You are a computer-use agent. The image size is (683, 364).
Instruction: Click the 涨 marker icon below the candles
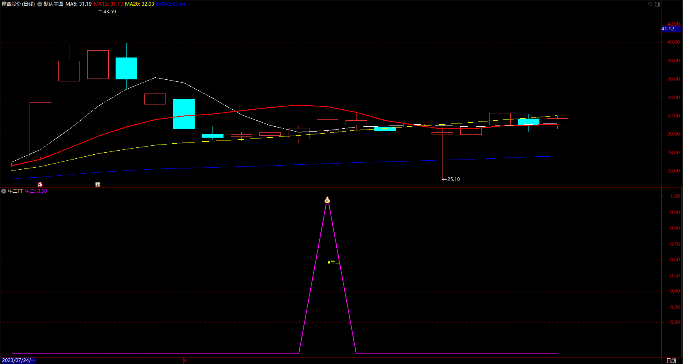tap(40, 185)
